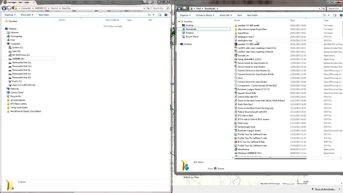Select the rvv2015-elite-men-roadmap-15dec14 (1) PDF file
343x193 pixels.
(257, 48)
